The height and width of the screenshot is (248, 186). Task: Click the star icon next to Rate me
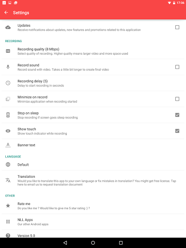click(8, 205)
